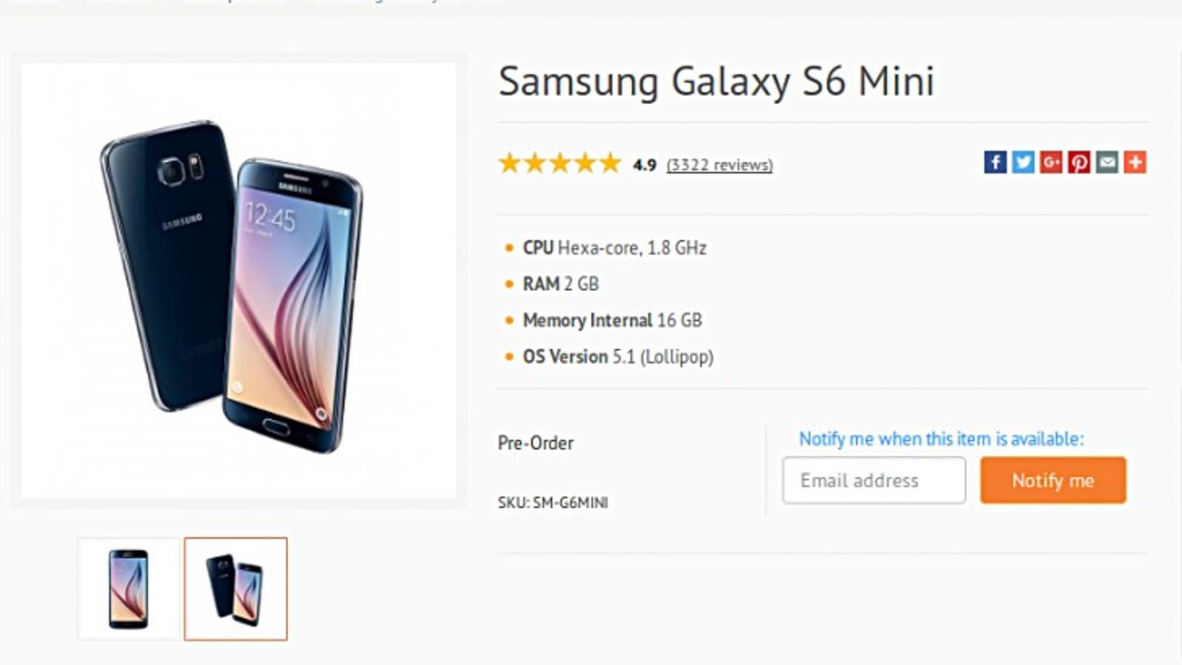This screenshot has width=1182, height=665.
Task: Click the large Galaxy S6 product image
Action: click(x=238, y=281)
